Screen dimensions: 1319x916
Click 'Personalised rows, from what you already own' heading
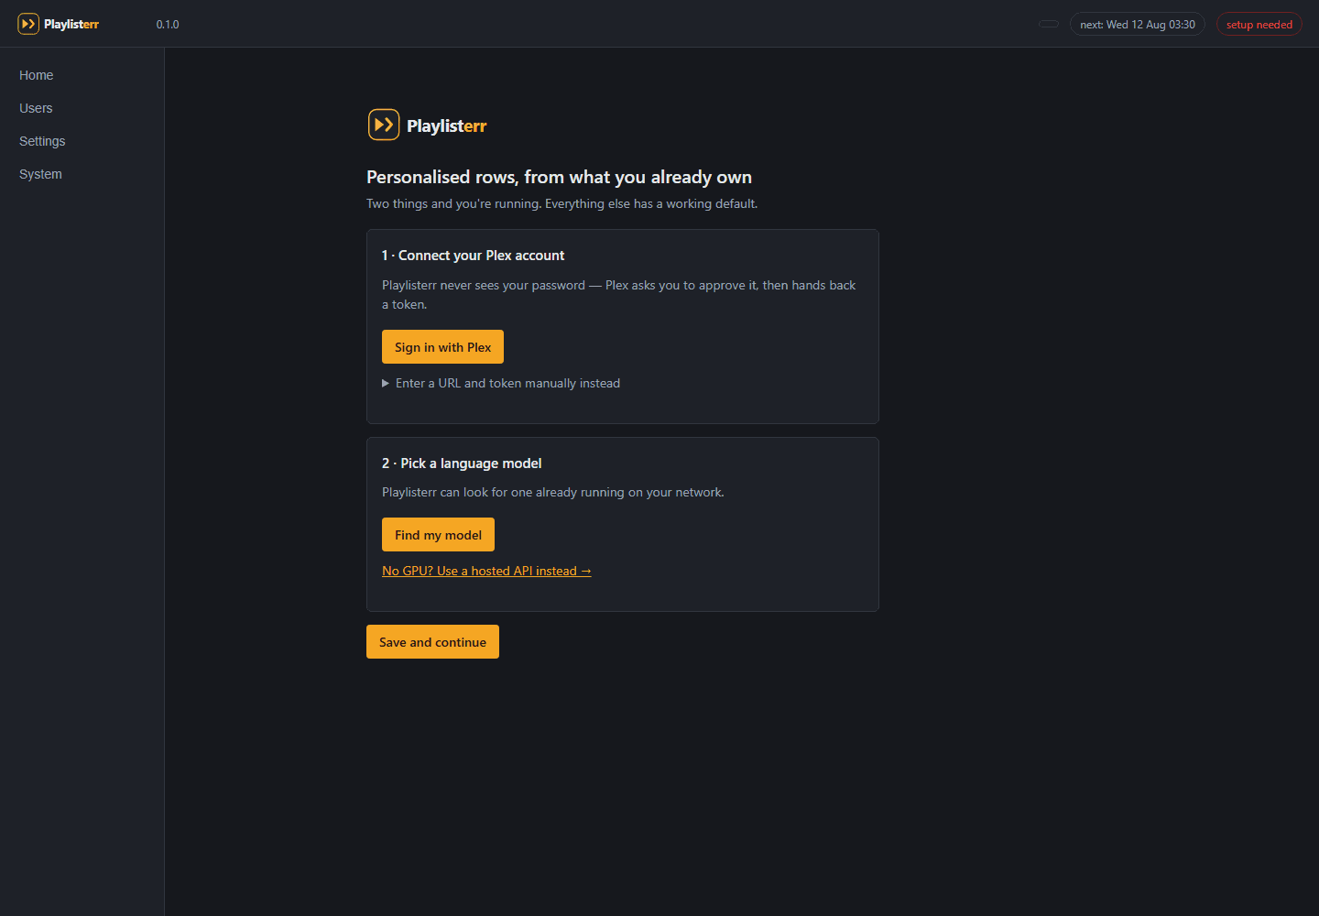pyautogui.click(x=559, y=177)
